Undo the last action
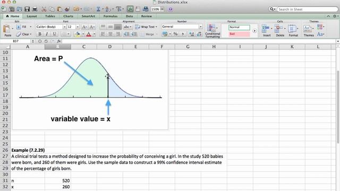The width and height of the screenshot is (340, 191). pyautogui.click(x=76, y=9)
